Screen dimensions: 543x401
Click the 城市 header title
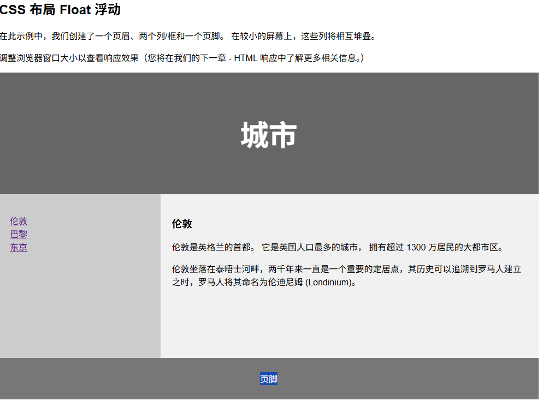(269, 135)
